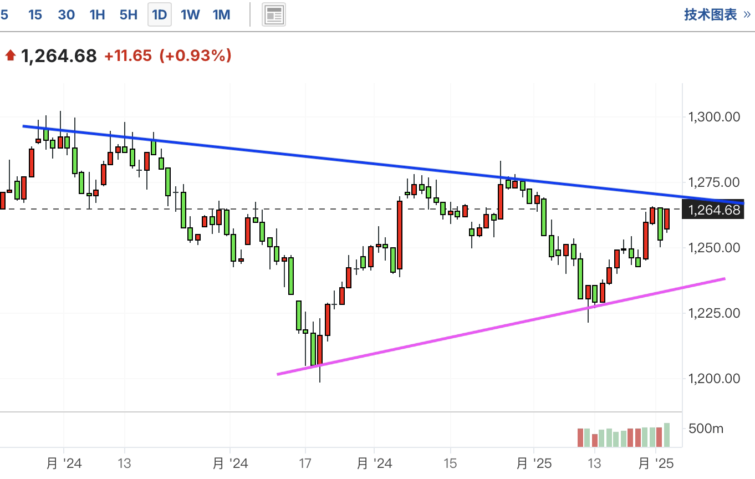Click the +11.65 price change value
755x479 pixels.
pos(128,55)
